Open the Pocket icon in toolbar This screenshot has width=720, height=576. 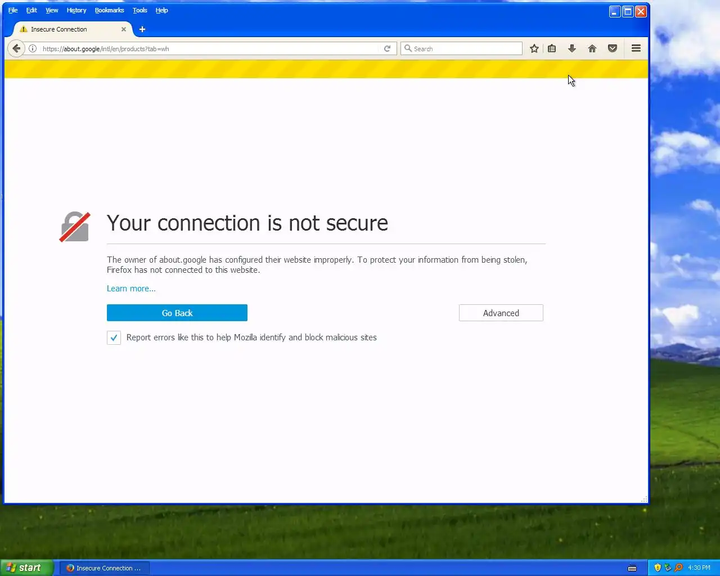pyautogui.click(x=613, y=49)
